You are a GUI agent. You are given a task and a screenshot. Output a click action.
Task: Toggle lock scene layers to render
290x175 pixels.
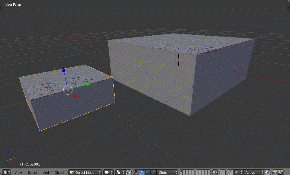215,172
